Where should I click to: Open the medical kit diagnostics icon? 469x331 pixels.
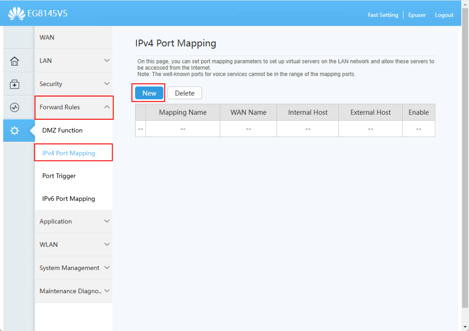(15, 84)
